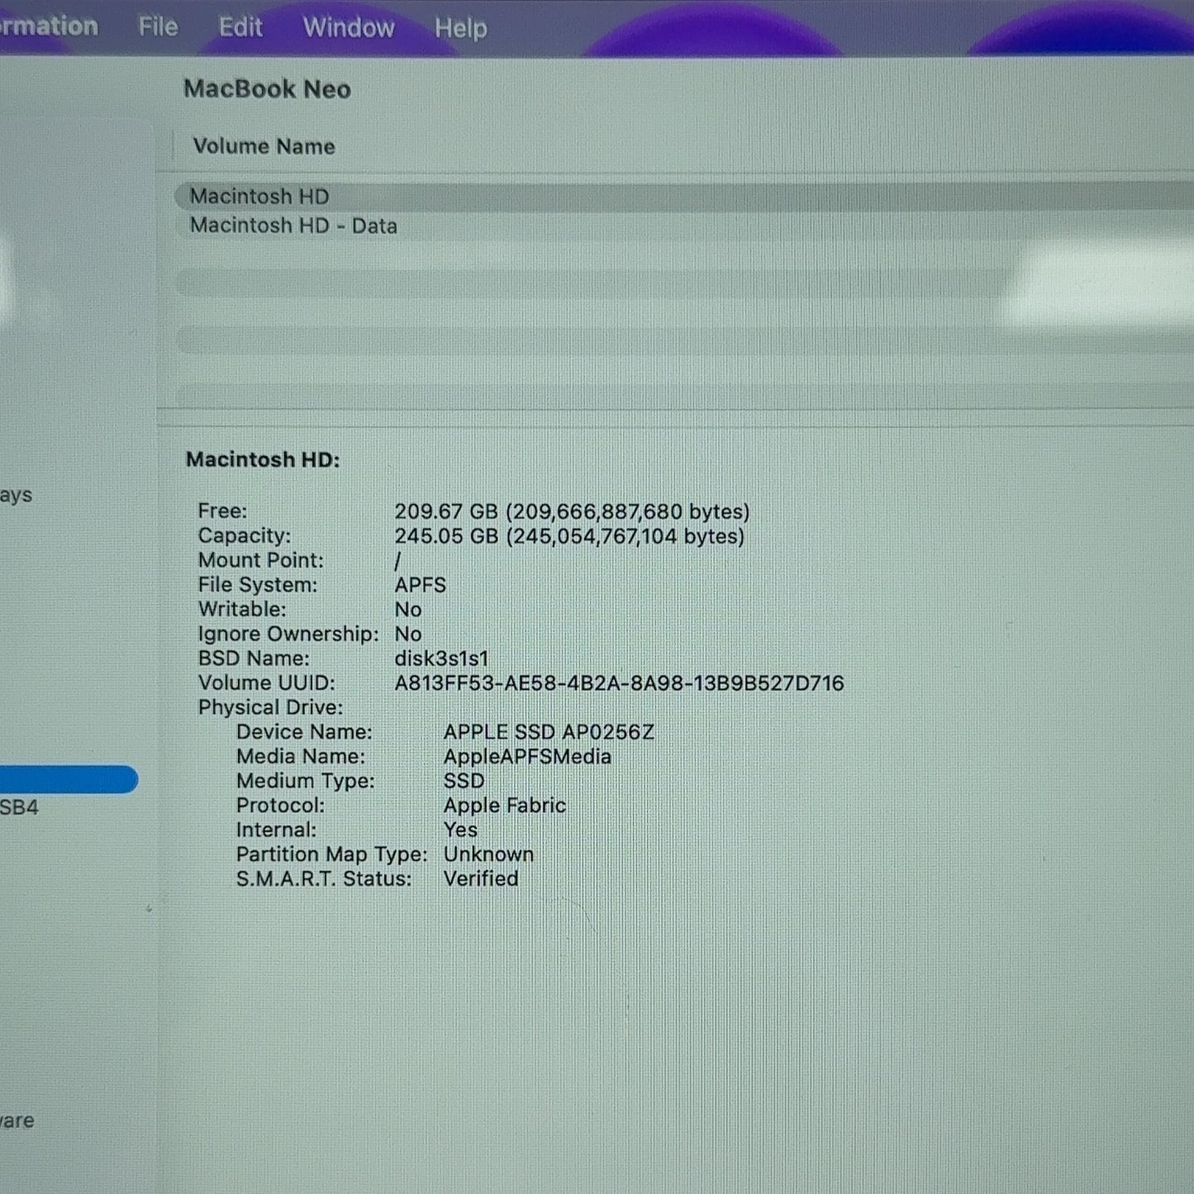The image size is (1194, 1194).
Task: Select the sidebar item ending in 'are'
Action: click(x=17, y=1120)
